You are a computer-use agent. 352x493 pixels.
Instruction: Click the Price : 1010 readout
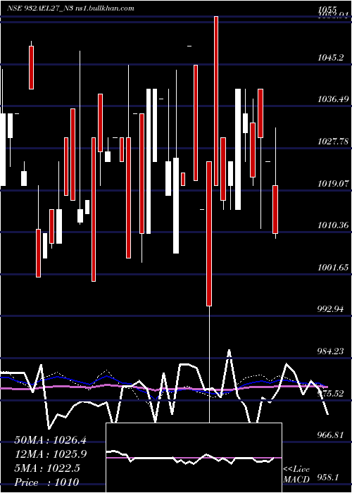[x=46, y=482]
